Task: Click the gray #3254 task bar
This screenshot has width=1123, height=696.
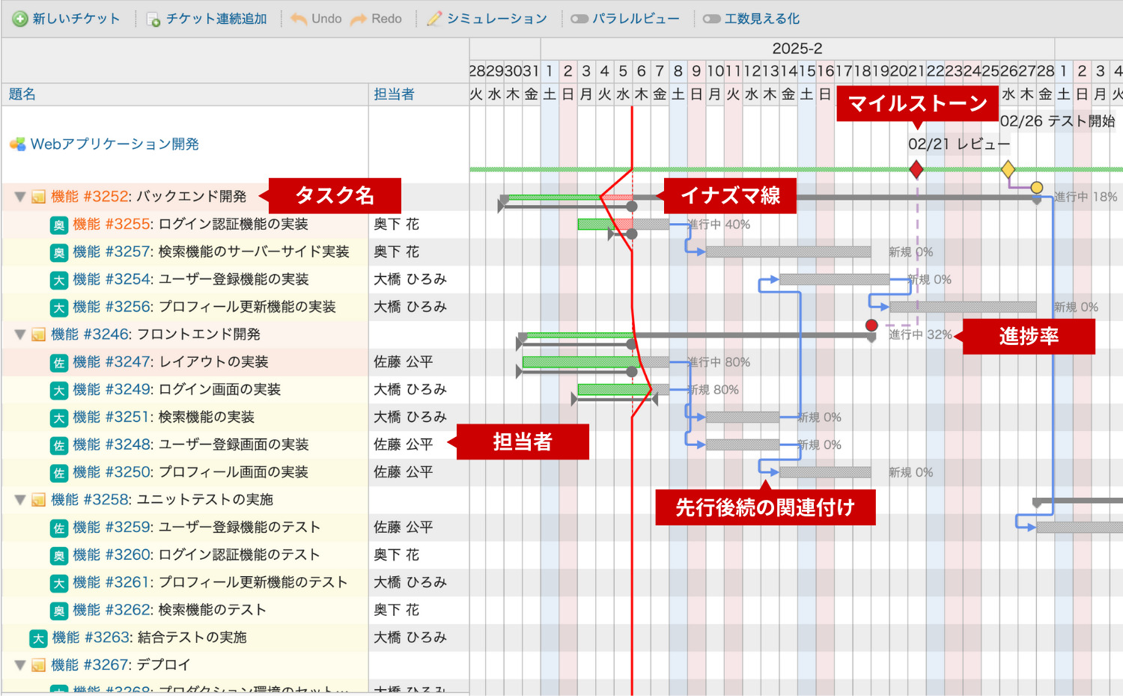Action: (834, 279)
